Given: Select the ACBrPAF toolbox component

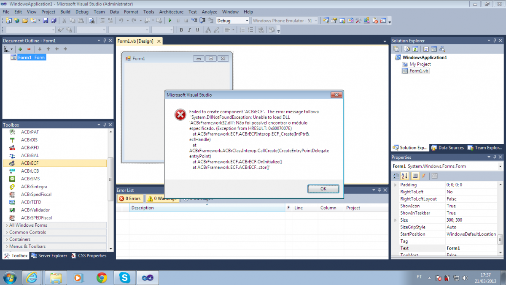Looking at the screenshot, I should point(55,132).
